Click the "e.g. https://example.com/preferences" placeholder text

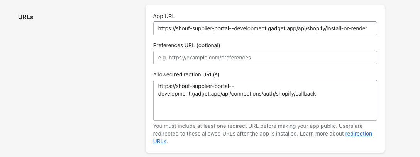pyautogui.click(x=205, y=58)
